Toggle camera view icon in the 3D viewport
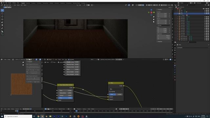This screenshot has width=210, height=118. (x=154, y=22)
